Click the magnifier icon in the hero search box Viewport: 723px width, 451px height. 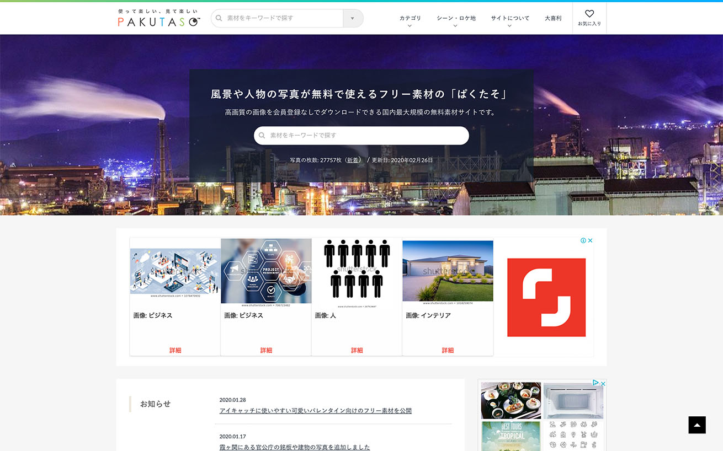point(262,136)
